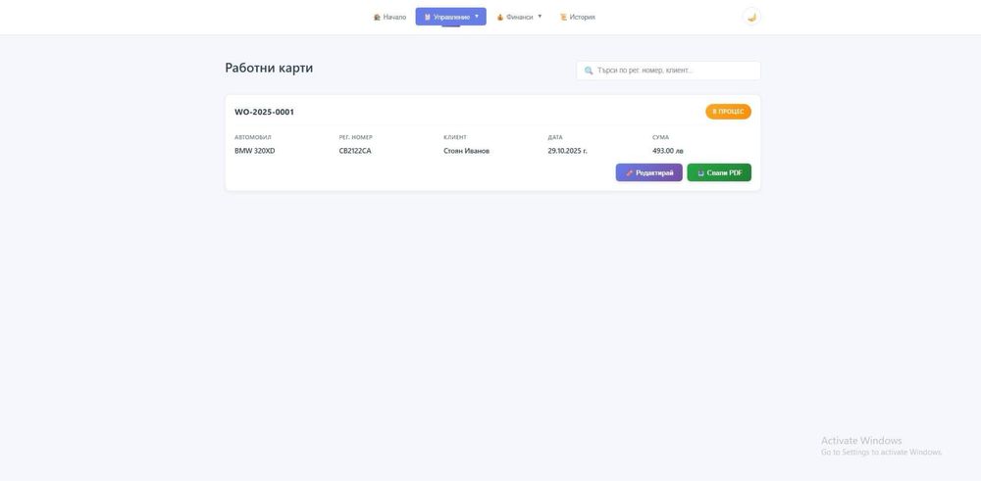Click client name Стоян Иванов
Screen dimensions: 981x481
(x=466, y=151)
